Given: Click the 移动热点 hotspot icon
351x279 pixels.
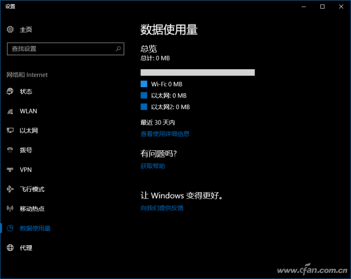Looking at the screenshot, I should 10,209.
